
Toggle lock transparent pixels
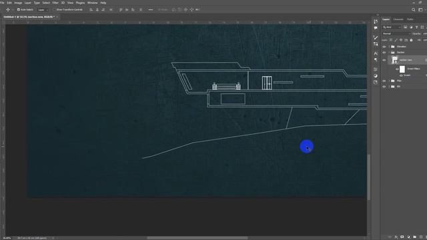[391, 40]
